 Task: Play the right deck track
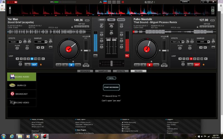(150, 65)
